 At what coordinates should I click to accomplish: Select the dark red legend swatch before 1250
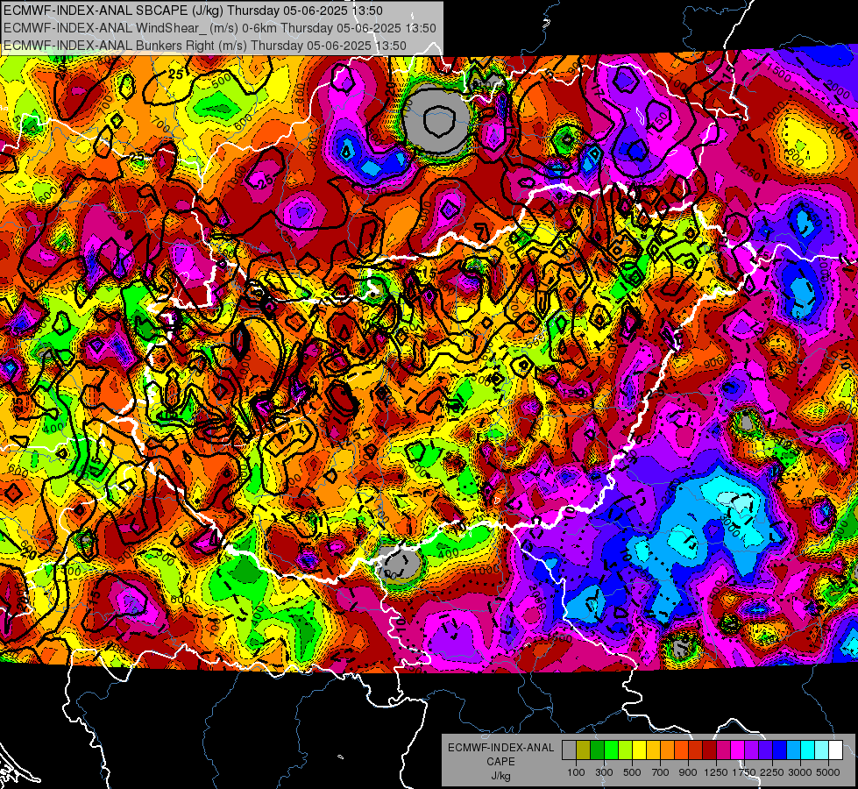tap(710, 750)
